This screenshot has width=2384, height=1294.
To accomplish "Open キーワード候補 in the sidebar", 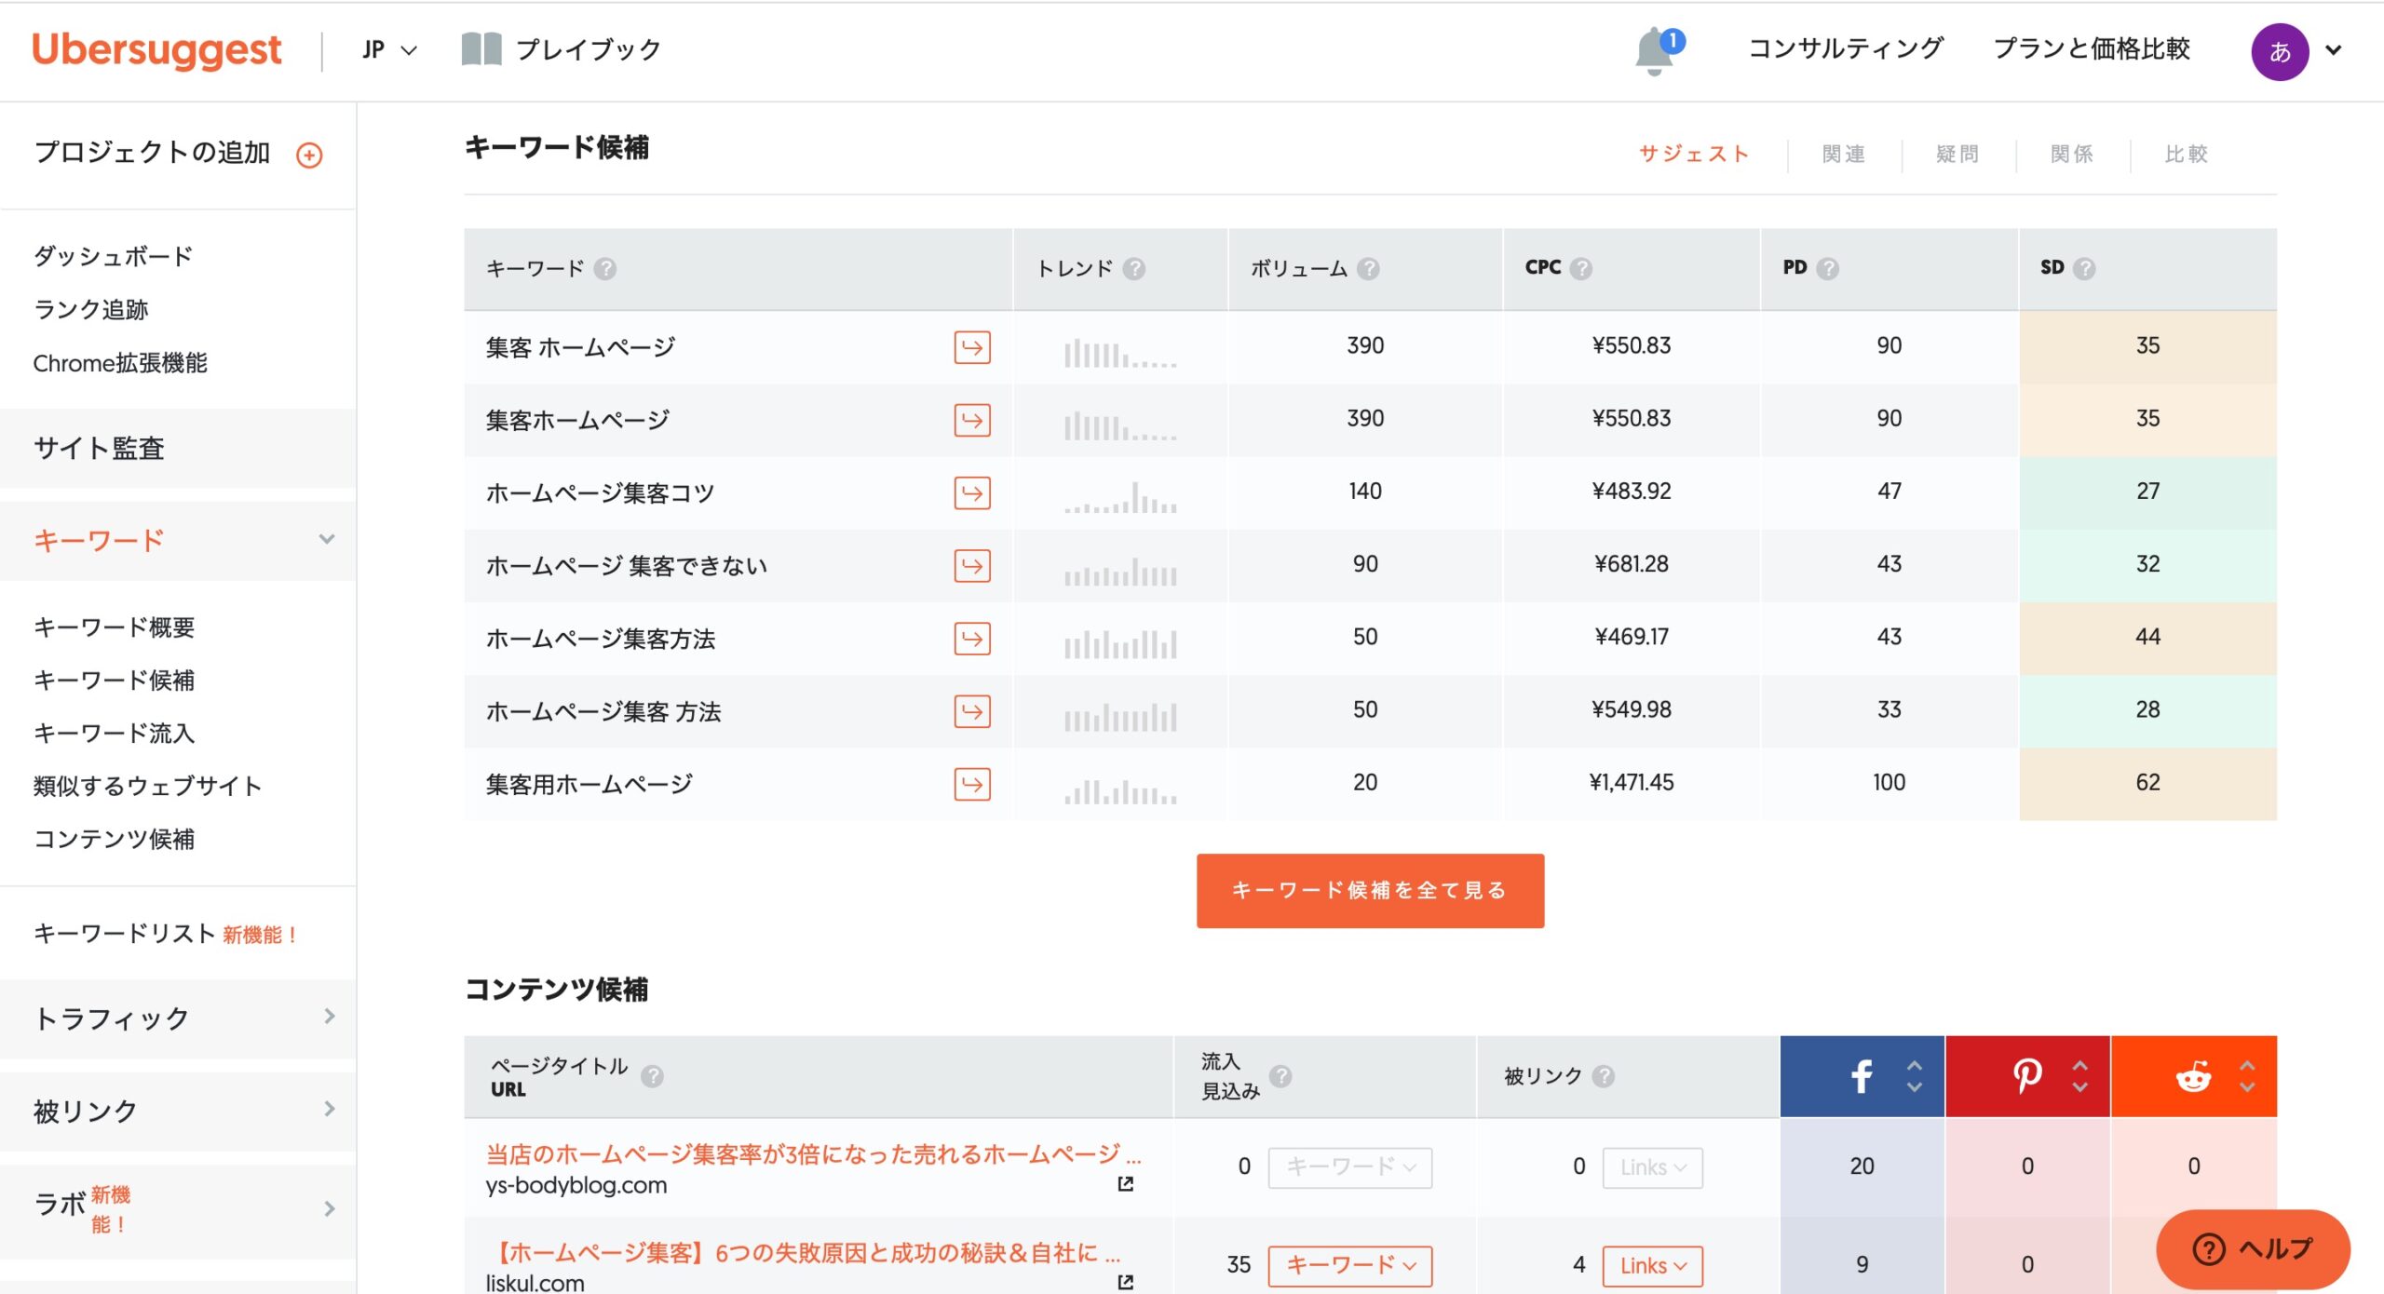I will (114, 681).
